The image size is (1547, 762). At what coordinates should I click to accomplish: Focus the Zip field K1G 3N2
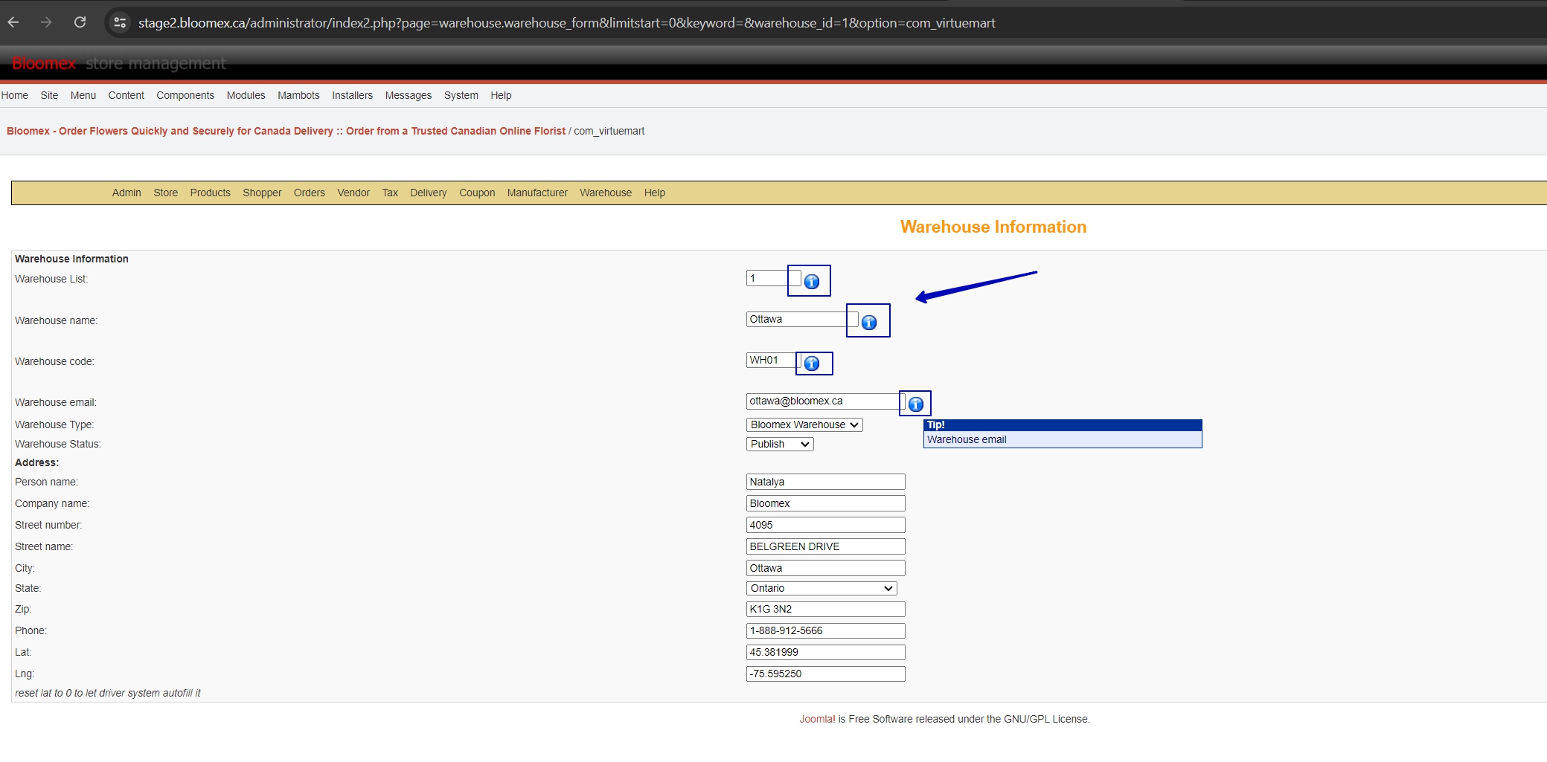point(825,609)
